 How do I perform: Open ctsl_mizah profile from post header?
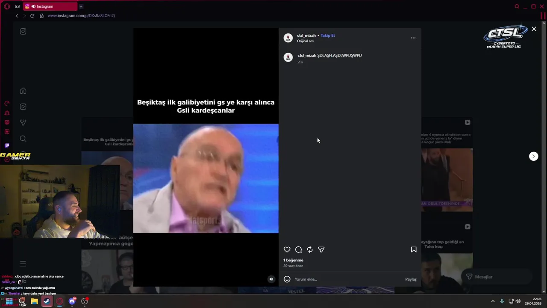point(306,36)
